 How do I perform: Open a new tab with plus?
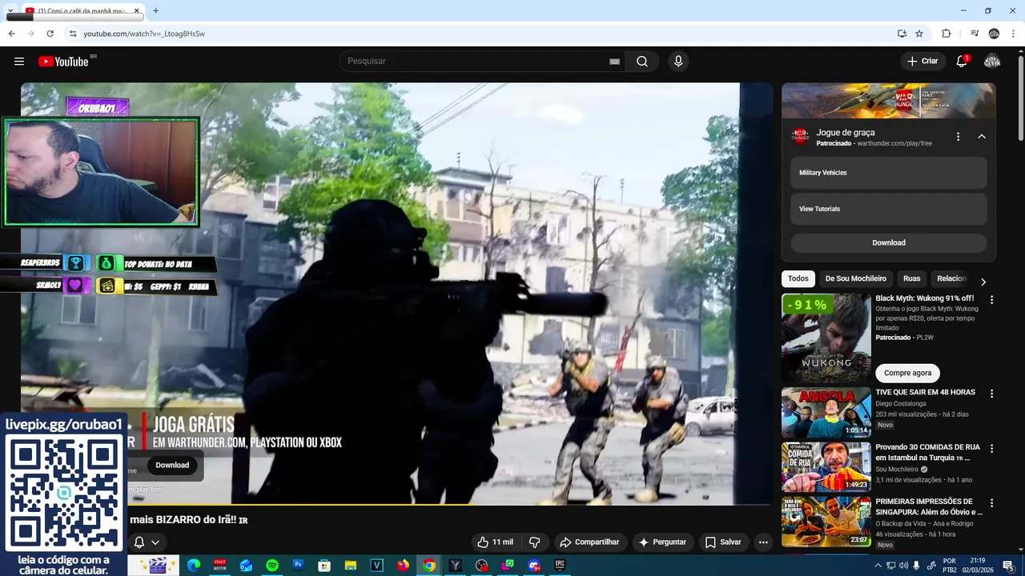[155, 11]
